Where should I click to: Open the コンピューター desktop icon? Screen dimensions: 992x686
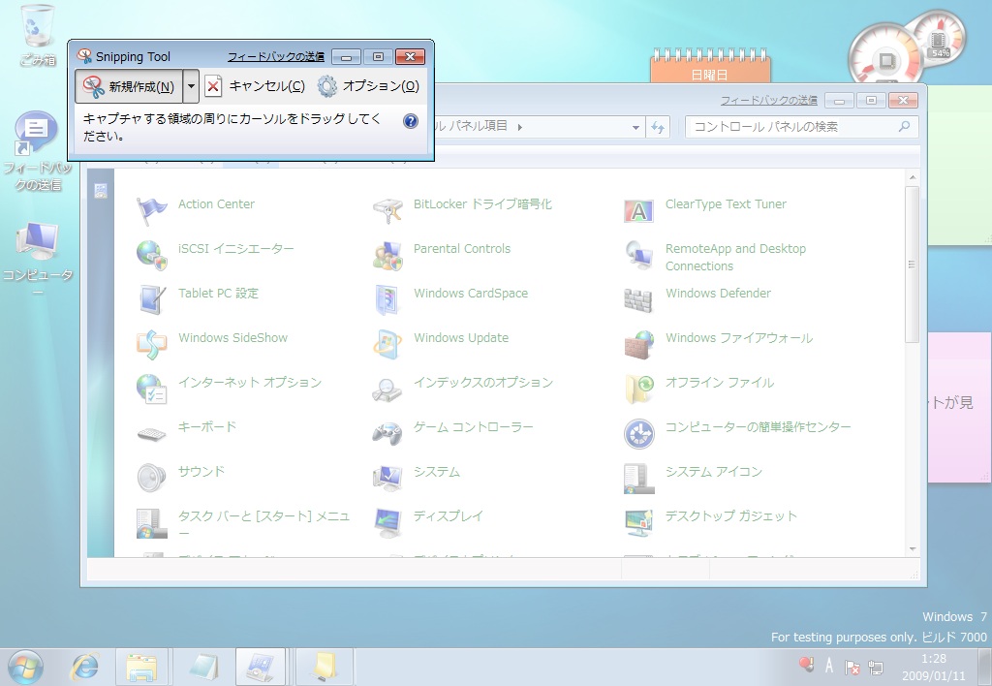pyautogui.click(x=38, y=258)
